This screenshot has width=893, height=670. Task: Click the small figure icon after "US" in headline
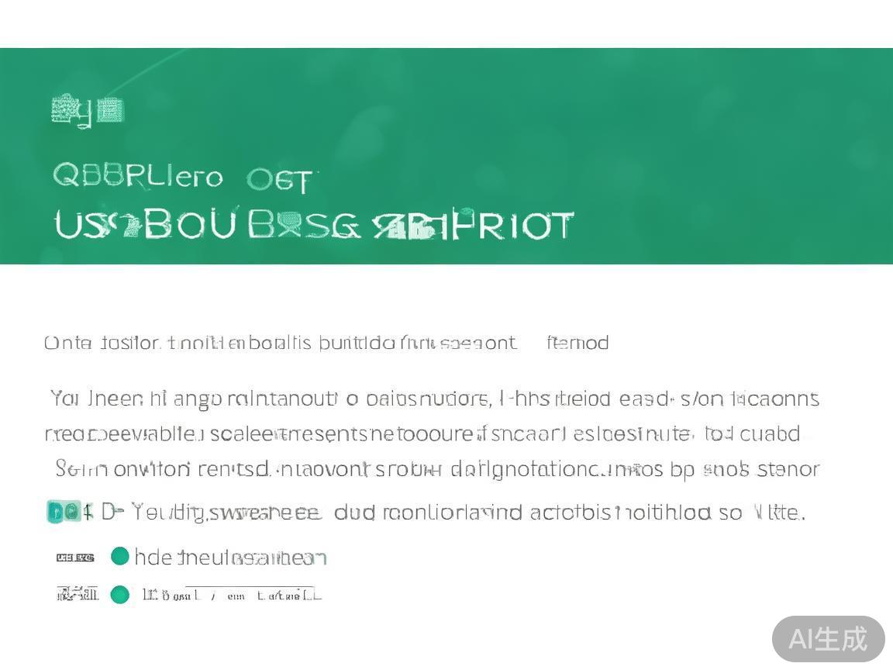124,226
